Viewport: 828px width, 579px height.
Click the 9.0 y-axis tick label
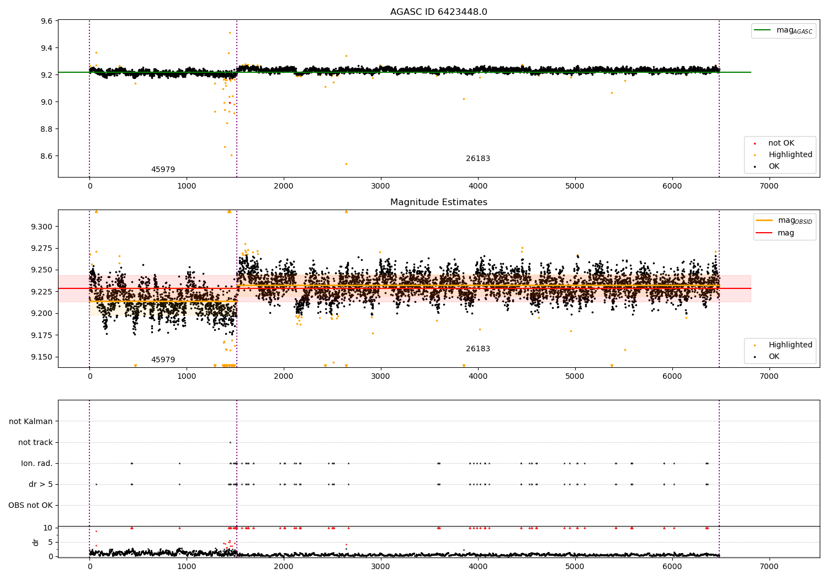47,103
